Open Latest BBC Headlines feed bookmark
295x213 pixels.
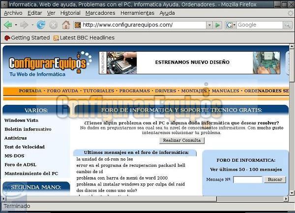click(x=84, y=38)
